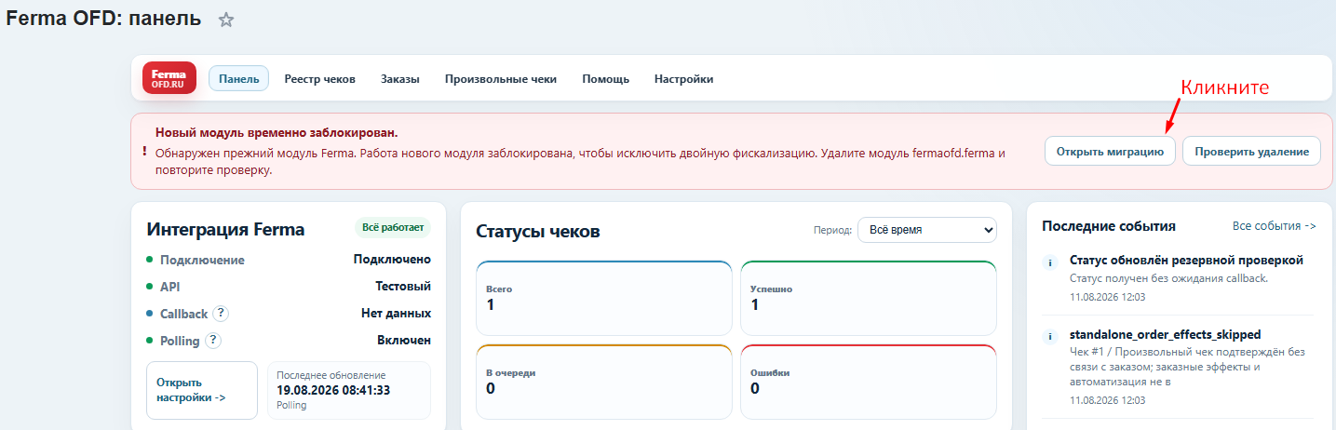The height and width of the screenshot is (430, 1336).
Task: Click the Последнее обновление info box
Action: click(x=349, y=390)
